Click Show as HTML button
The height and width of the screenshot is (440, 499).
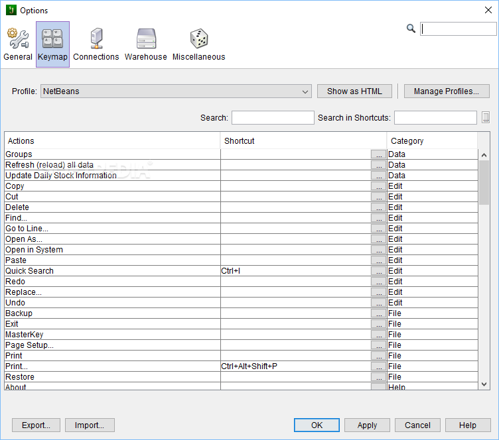tap(354, 91)
